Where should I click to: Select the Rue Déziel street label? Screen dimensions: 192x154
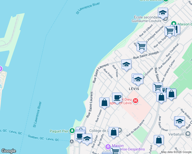coord(95,141)
